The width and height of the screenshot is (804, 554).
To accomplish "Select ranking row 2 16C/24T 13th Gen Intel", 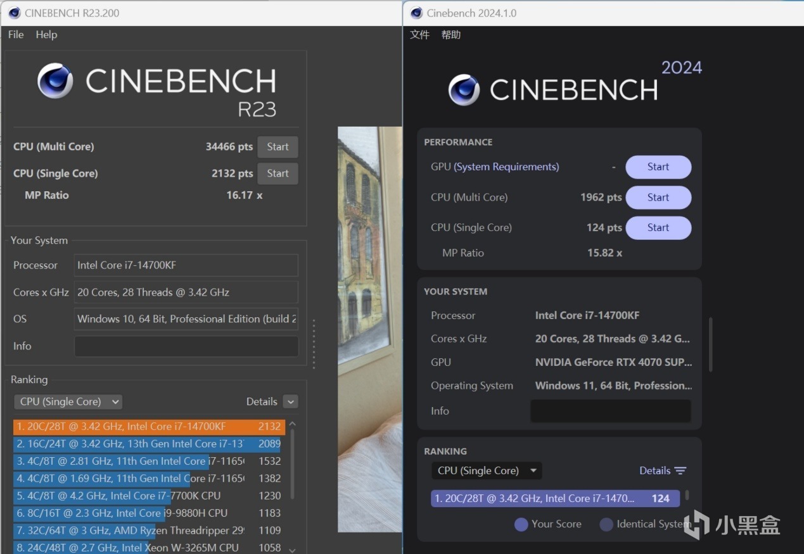I will coord(149,444).
